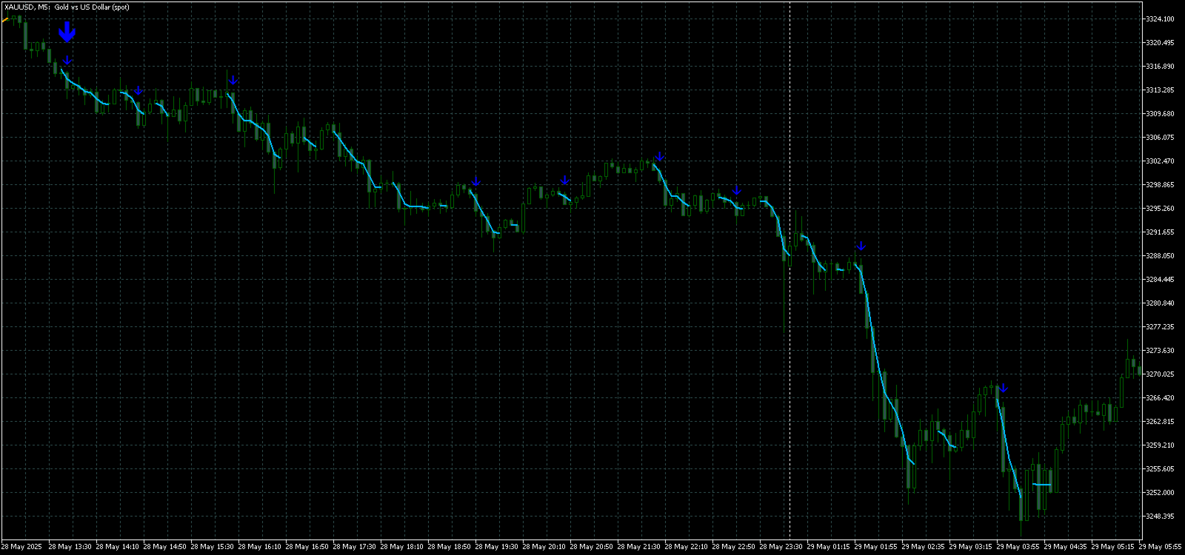Click price level 3259.210 on the scale
This screenshot has height=555, width=1185.
click(x=1160, y=445)
